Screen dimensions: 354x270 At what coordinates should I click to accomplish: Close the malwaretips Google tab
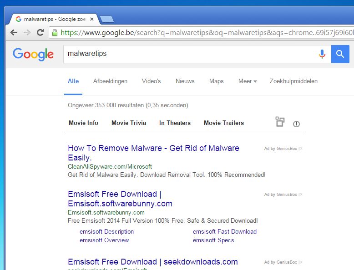pyautogui.click(x=92, y=19)
